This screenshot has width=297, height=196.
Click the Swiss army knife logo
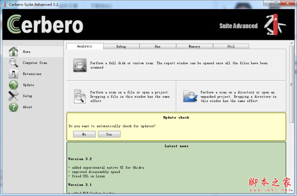point(275,24)
